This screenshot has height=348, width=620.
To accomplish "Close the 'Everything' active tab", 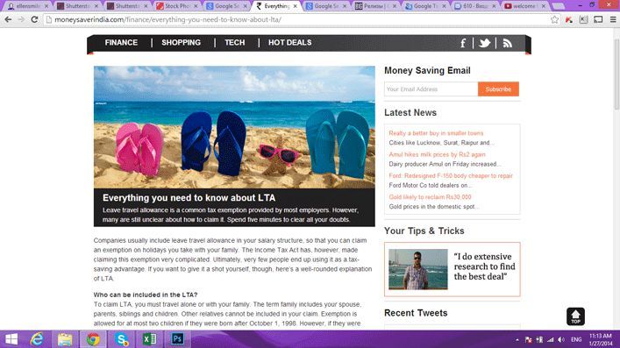I will pos(295,6).
